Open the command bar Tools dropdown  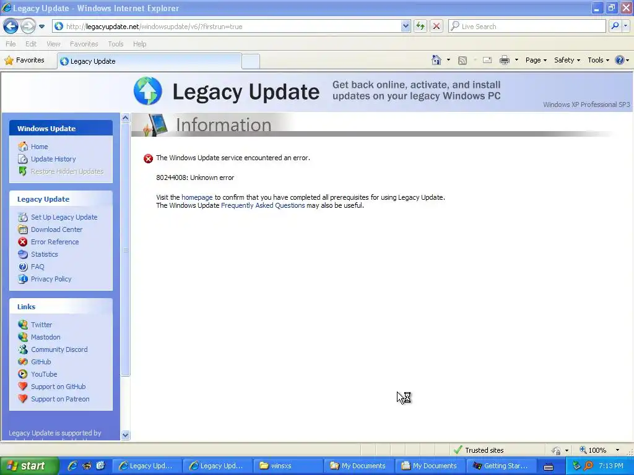click(x=599, y=60)
